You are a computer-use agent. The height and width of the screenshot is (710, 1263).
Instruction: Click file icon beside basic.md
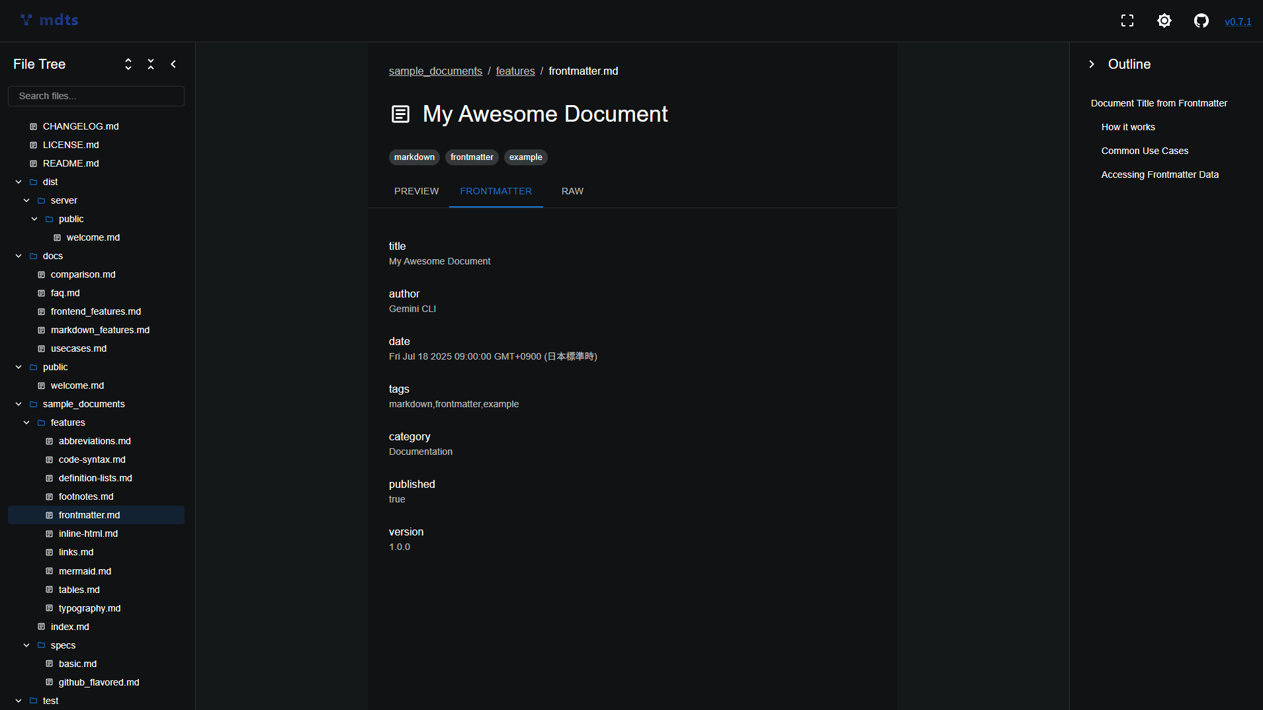49,664
